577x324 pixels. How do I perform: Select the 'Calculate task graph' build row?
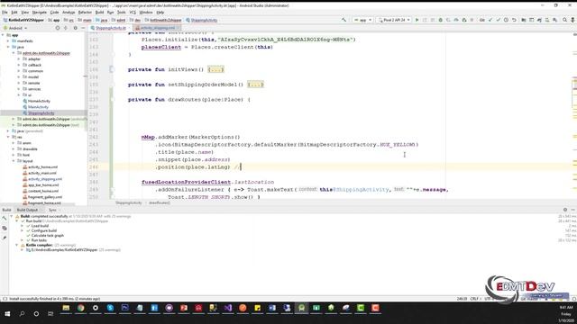tap(48, 236)
